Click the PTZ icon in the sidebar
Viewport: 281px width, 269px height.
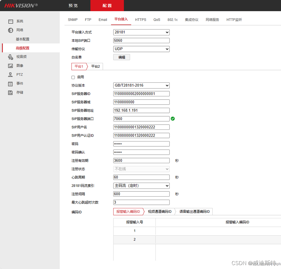click(x=11, y=75)
